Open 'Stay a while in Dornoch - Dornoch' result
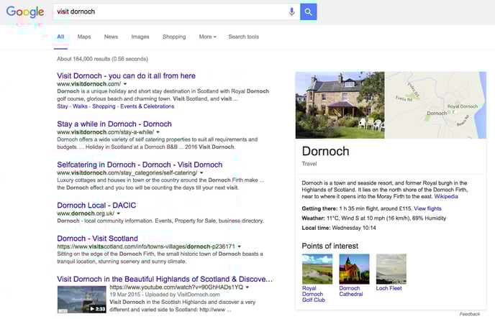This screenshot has height=319, width=495. (x=114, y=124)
